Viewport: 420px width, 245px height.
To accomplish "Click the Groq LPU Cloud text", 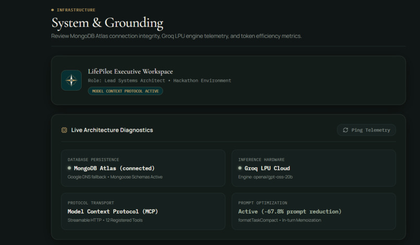I will pyautogui.click(x=267, y=168).
